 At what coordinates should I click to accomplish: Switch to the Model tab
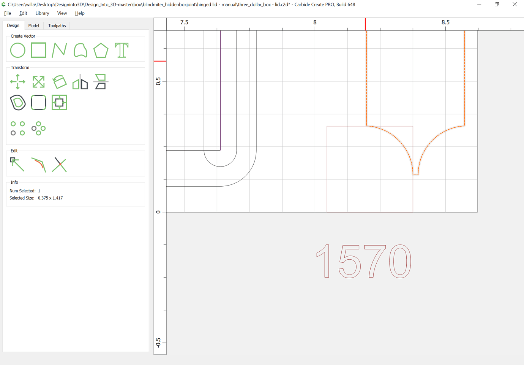(34, 25)
